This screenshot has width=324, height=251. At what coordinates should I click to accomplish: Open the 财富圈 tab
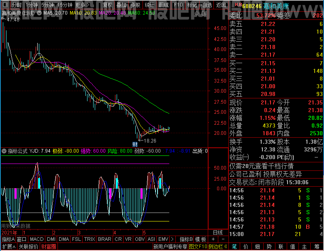pos(49,247)
